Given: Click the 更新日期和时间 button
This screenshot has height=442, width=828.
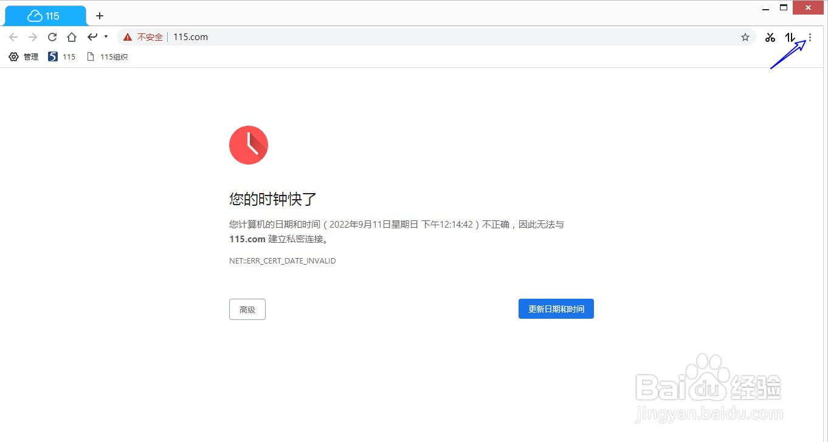Looking at the screenshot, I should click(556, 308).
